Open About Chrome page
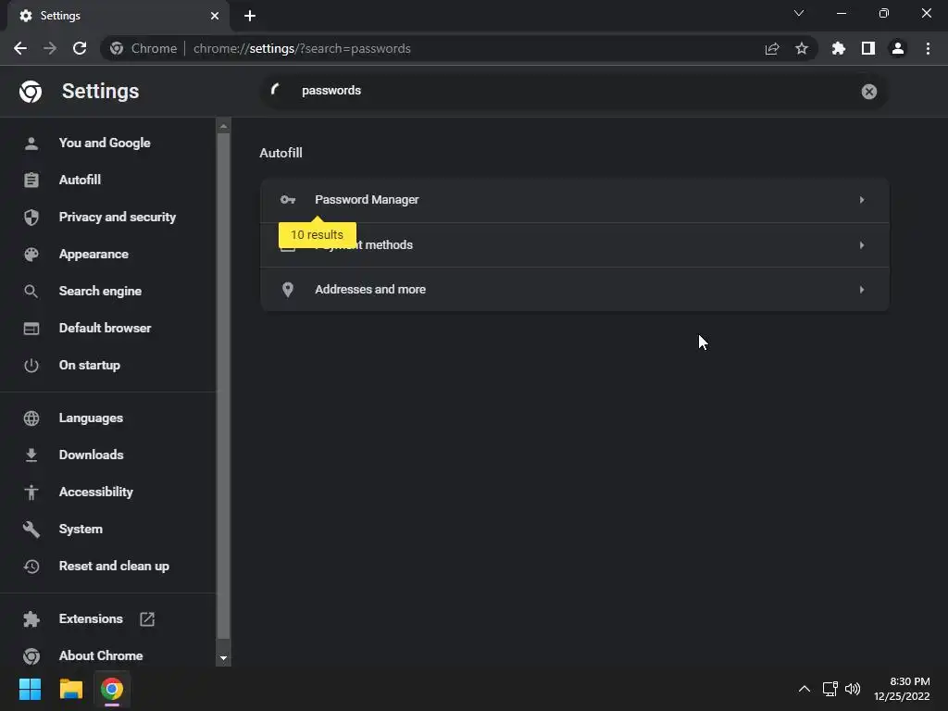948x711 pixels. (x=100, y=656)
